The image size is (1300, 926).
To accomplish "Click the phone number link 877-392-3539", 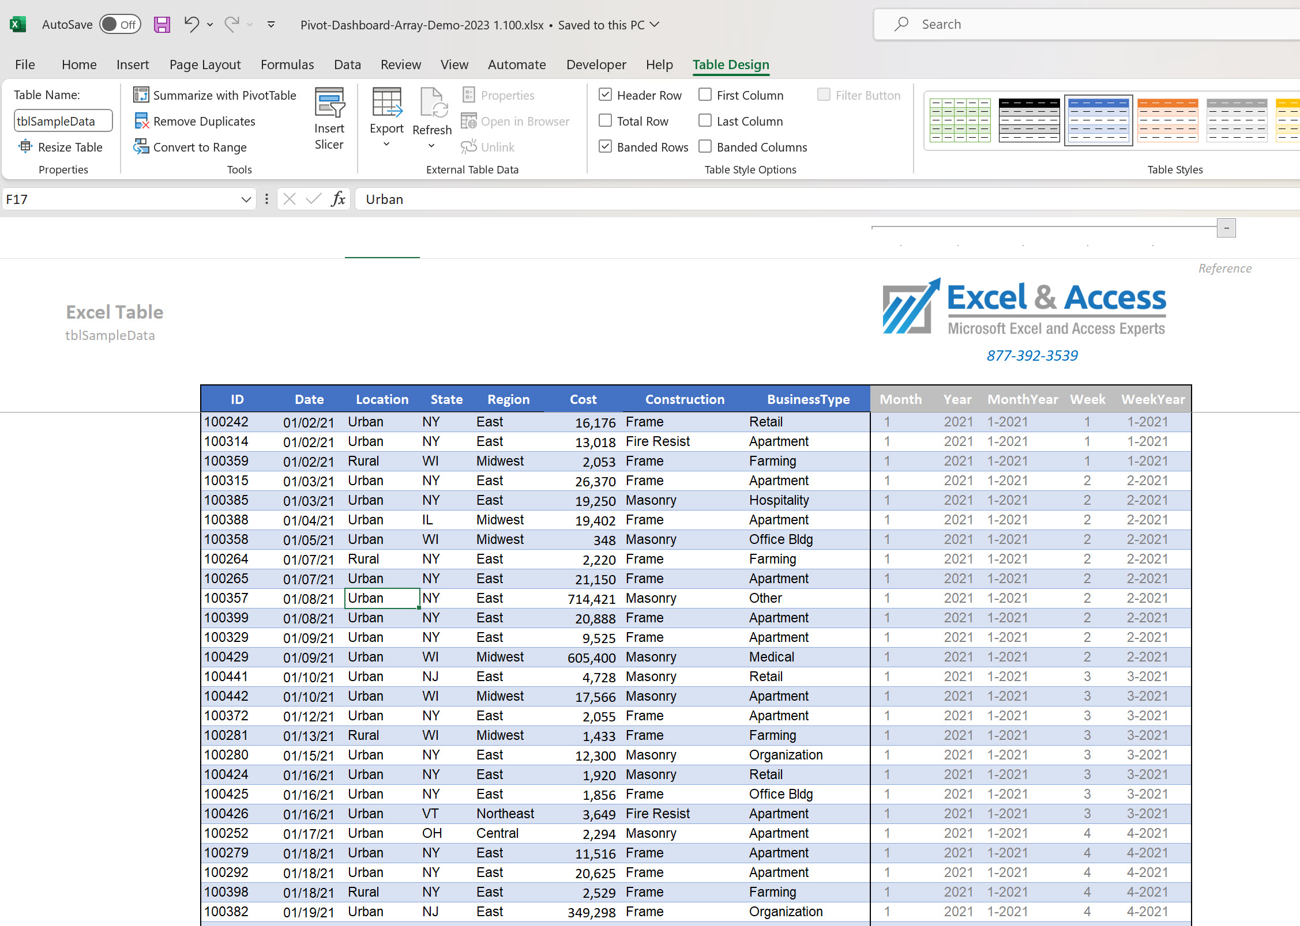I will coord(1032,355).
